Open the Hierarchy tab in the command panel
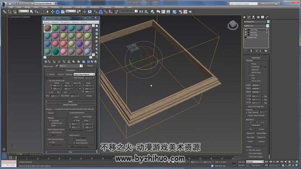Screen dimensions: 301x169 [254, 17]
